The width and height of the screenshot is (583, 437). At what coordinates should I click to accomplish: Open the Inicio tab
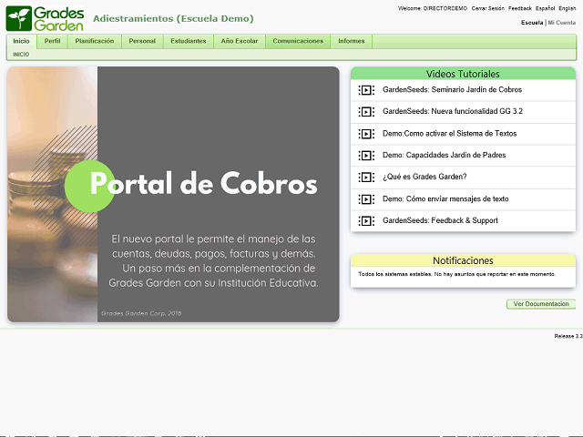(x=21, y=41)
